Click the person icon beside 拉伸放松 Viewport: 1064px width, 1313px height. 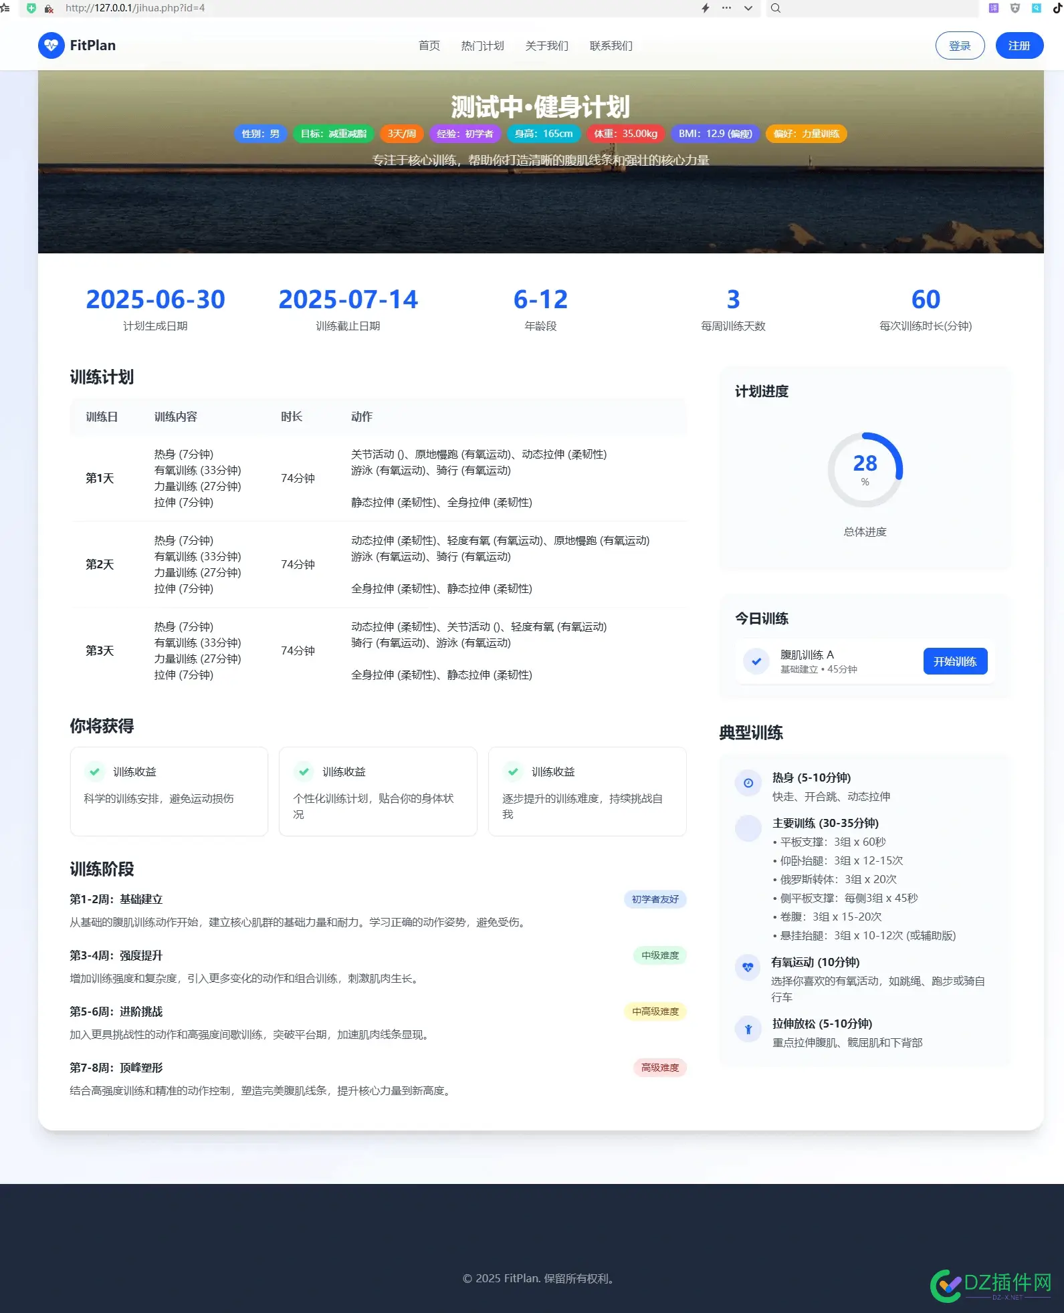(x=748, y=1029)
